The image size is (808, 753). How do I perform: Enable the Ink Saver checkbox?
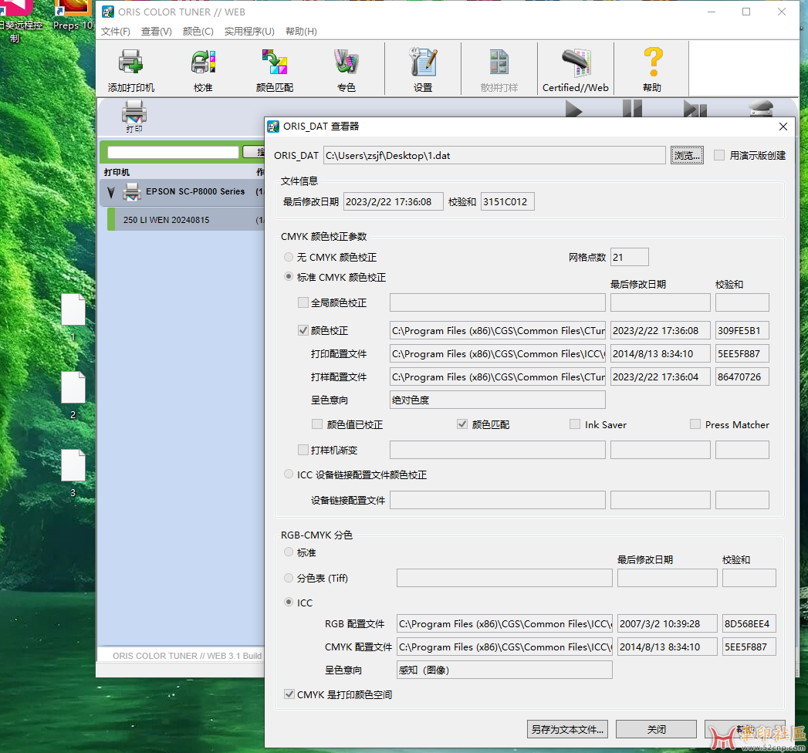(x=575, y=424)
